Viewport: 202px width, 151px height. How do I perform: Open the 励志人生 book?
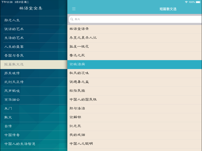pyautogui.click(x=34, y=20)
